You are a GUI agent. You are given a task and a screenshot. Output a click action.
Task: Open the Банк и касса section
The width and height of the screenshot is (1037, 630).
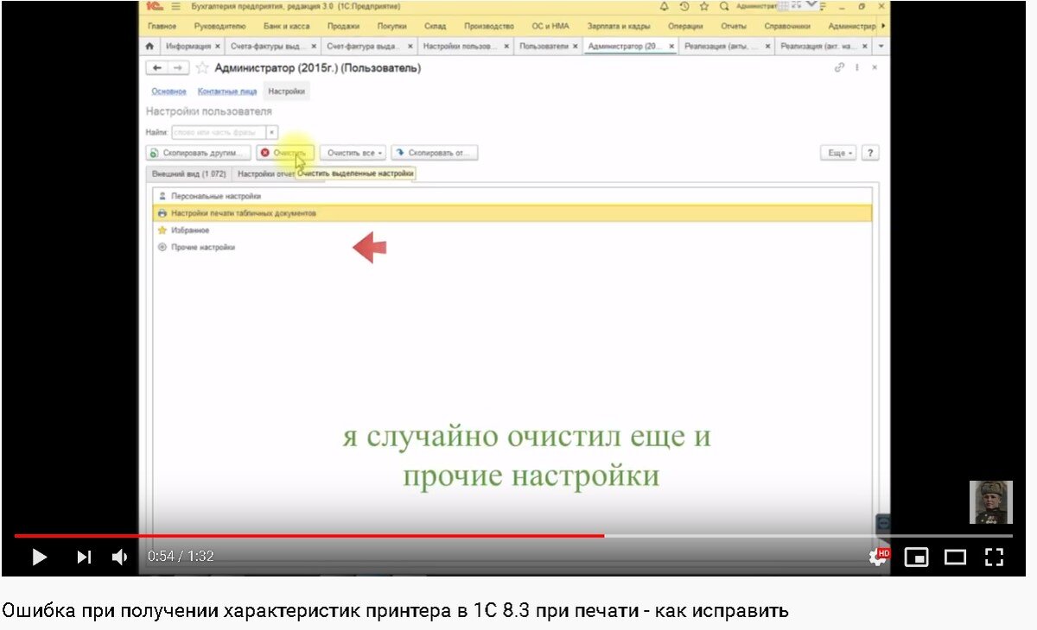tap(288, 26)
